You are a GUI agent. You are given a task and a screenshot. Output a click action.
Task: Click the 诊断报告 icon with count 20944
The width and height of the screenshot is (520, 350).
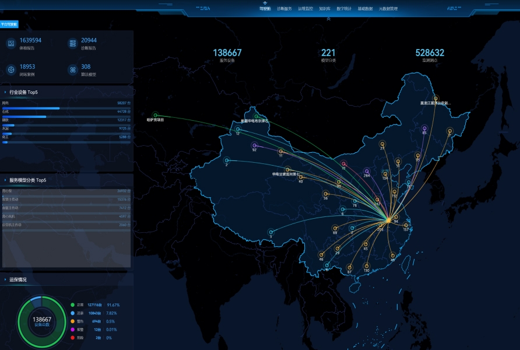click(x=72, y=43)
